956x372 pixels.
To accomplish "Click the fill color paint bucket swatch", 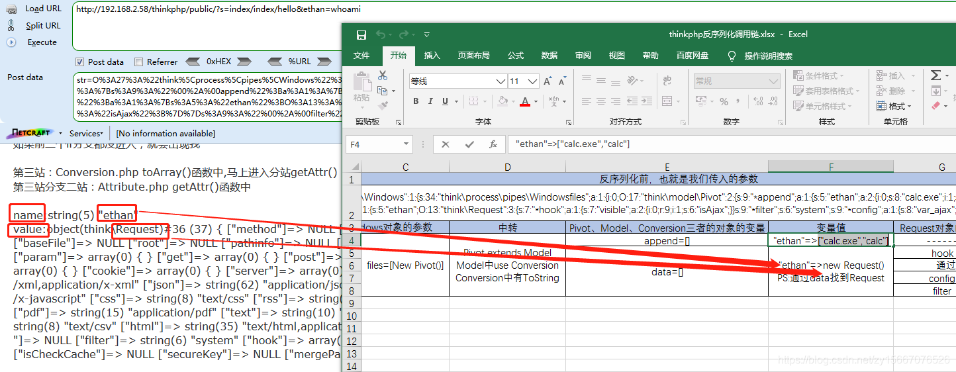I will (x=502, y=101).
